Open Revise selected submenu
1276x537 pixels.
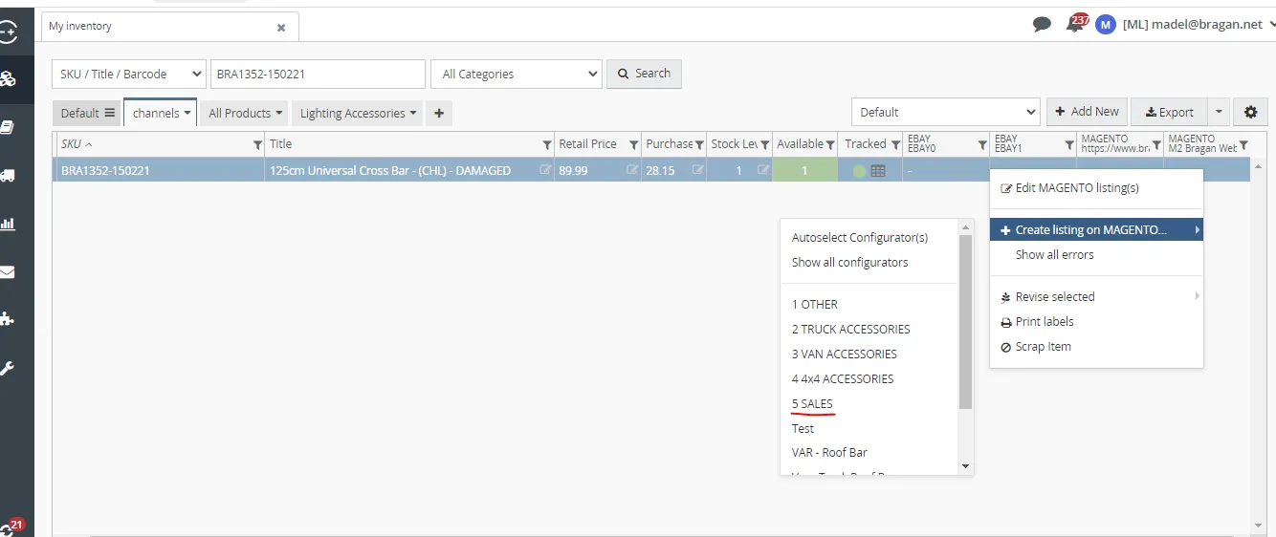pos(1096,297)
